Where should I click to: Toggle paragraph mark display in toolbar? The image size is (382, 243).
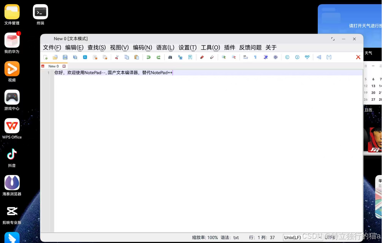pyautogui.click(x=255, y=57)
